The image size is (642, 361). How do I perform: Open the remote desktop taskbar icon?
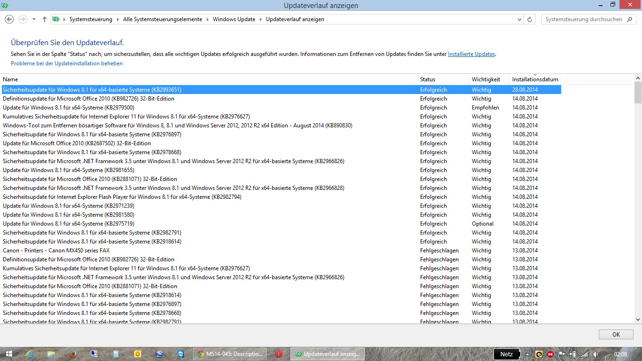point(94,354)
